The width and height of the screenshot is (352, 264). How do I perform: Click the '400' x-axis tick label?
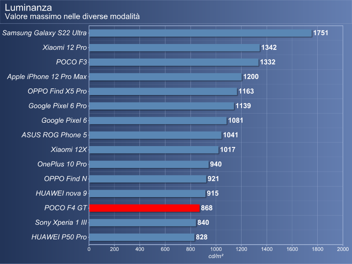point(140,249)
